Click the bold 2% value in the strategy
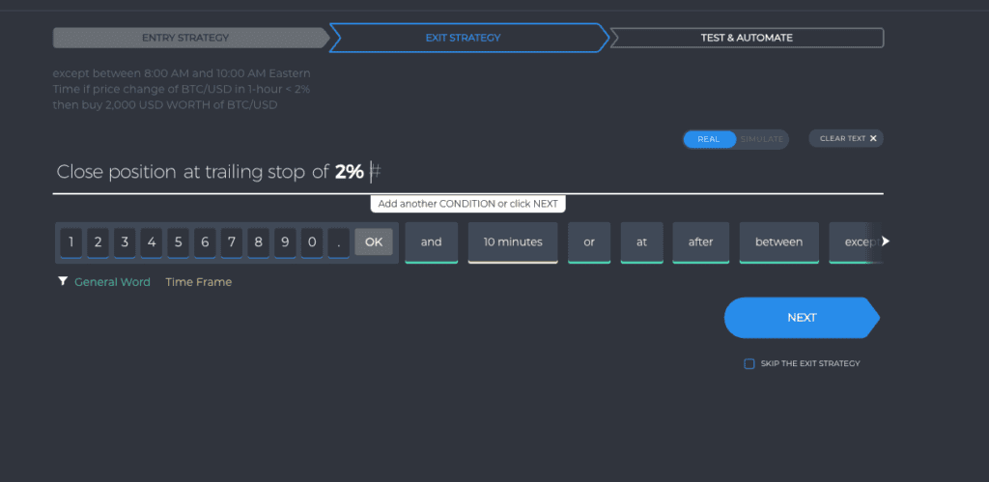 click(350, 172)
